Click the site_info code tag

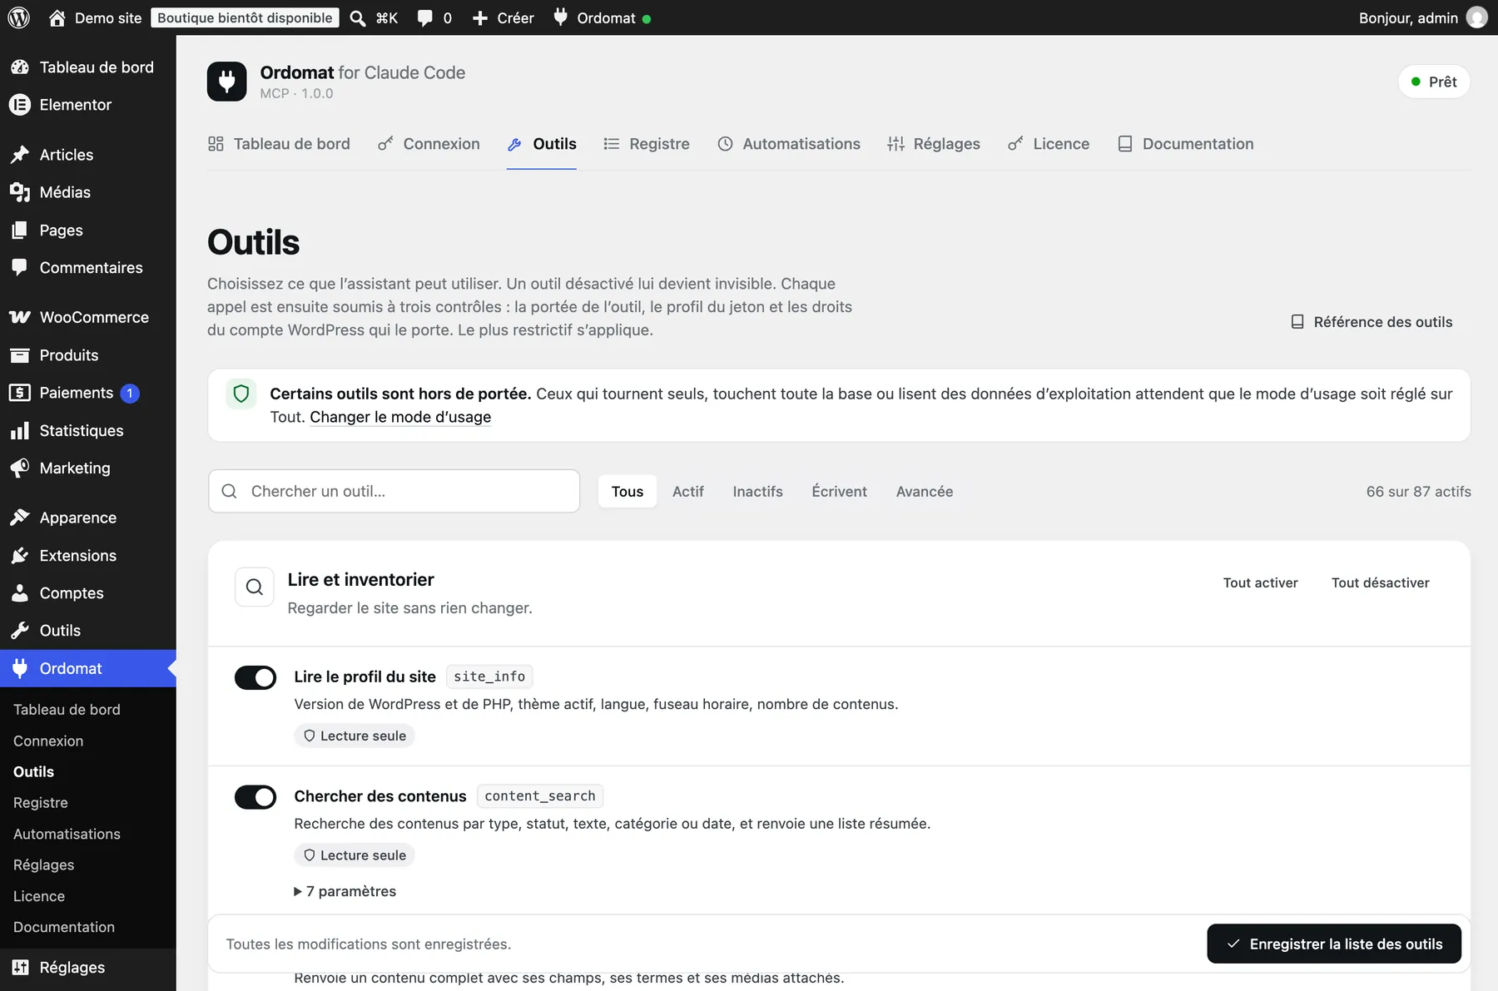pos(489,676)
